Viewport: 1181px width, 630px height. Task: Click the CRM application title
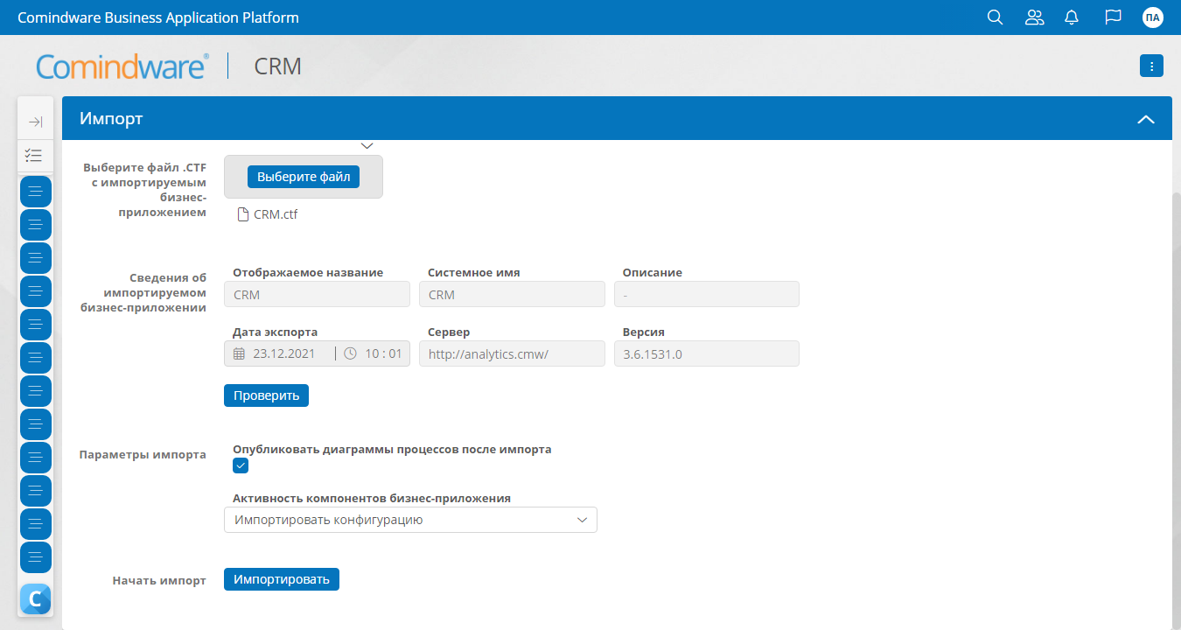[x=278, y=66]
